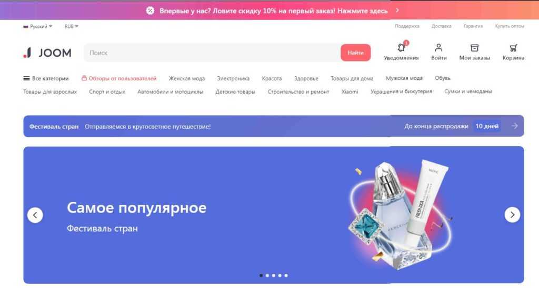Open the Поддержка link
This screenshot has width=539, height=288.
(407, 26)
